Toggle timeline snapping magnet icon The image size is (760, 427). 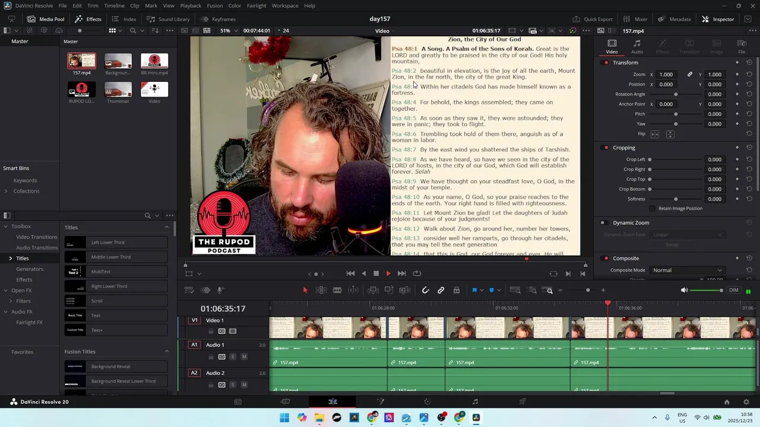(x=425, y=290)
